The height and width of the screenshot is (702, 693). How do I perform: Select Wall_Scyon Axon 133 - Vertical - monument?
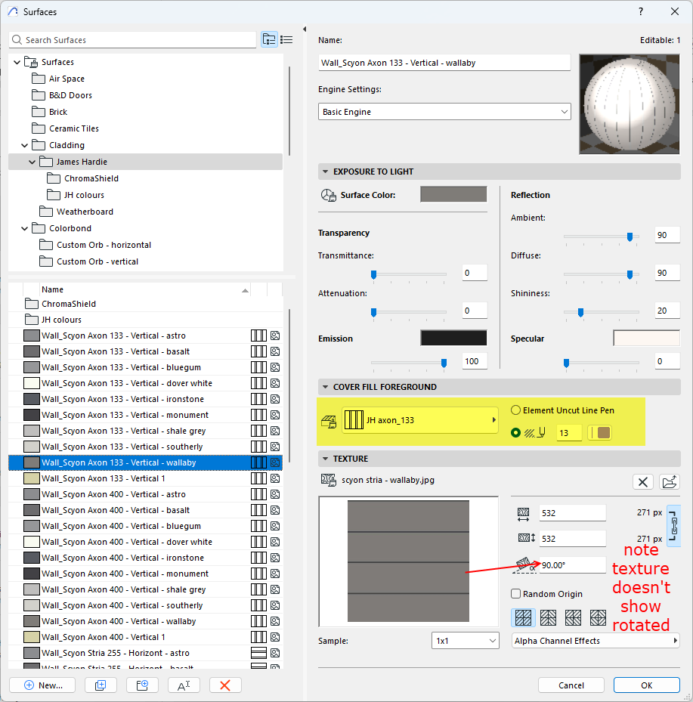click(146, 415)
